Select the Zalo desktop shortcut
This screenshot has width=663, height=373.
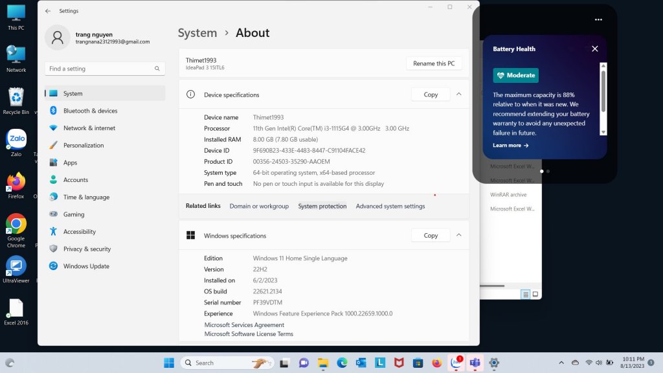[16, 143]
